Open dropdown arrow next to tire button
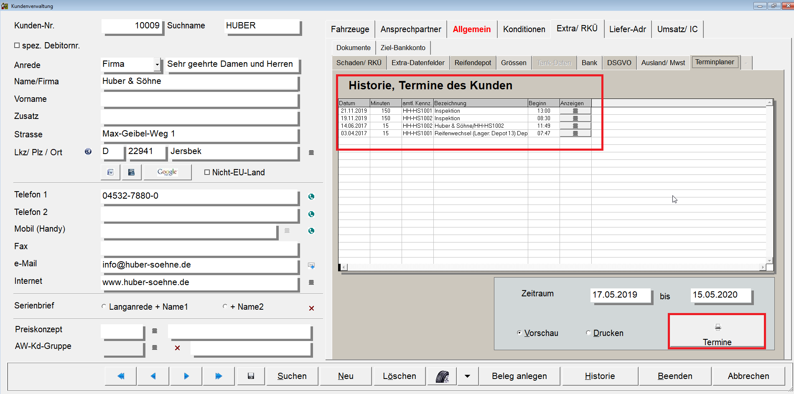The height and width of the screenshot is (394, 794). pos(467,376)
